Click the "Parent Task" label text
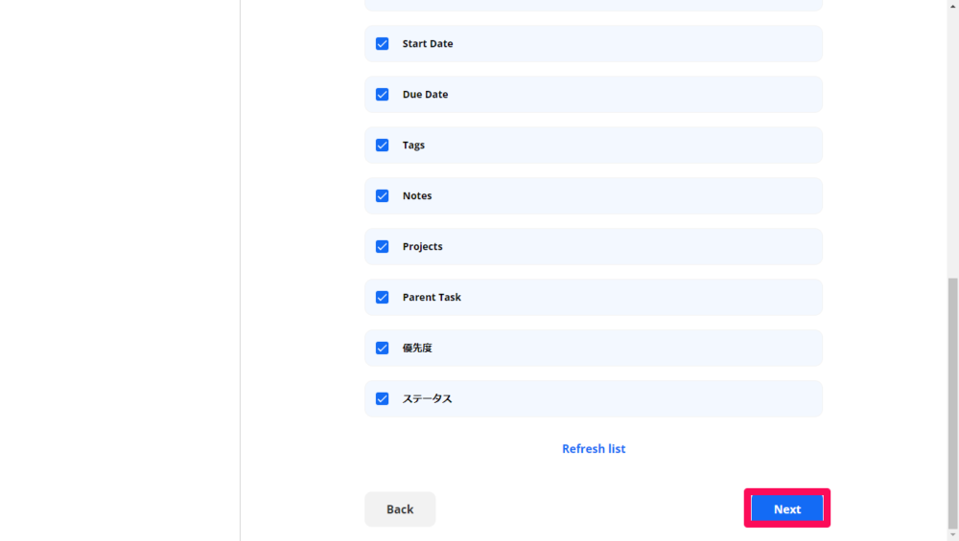This screenshot has width=959, height=541. [432, 298]
